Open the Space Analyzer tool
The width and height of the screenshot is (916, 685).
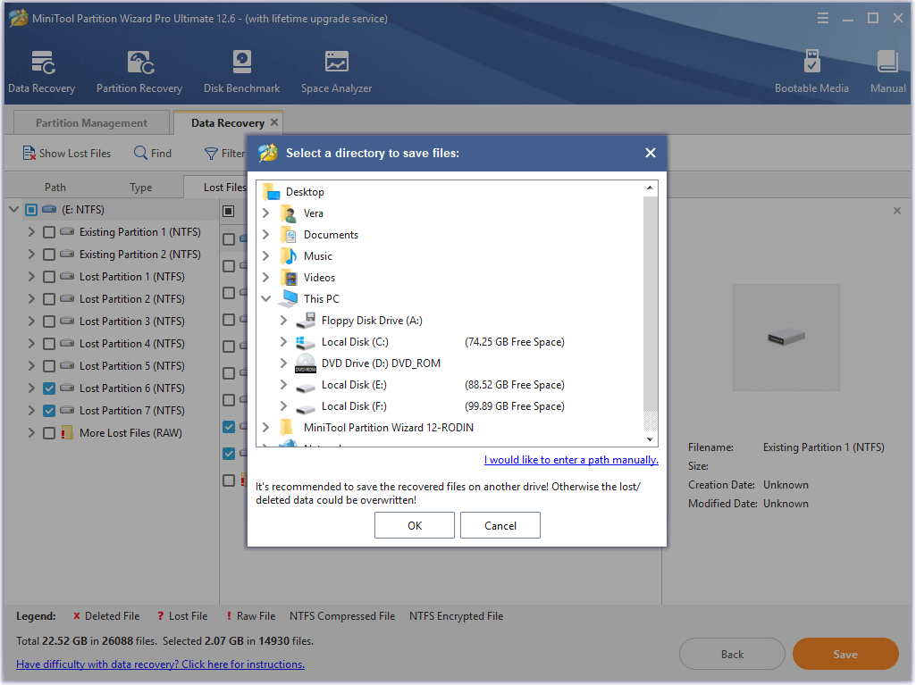(x=337, y=71)
